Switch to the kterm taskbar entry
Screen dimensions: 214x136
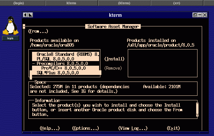[71, 3]
